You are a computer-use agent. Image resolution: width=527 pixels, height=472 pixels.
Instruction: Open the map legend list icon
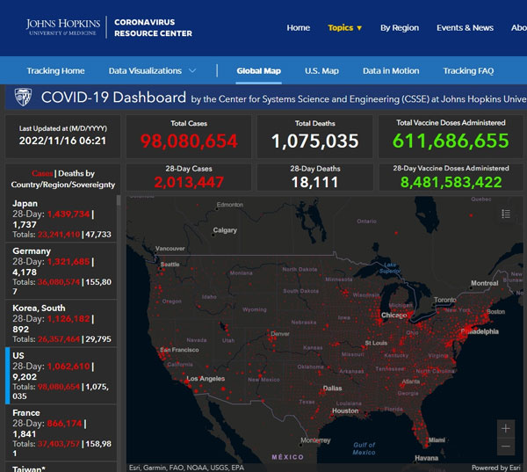point(506,214)
